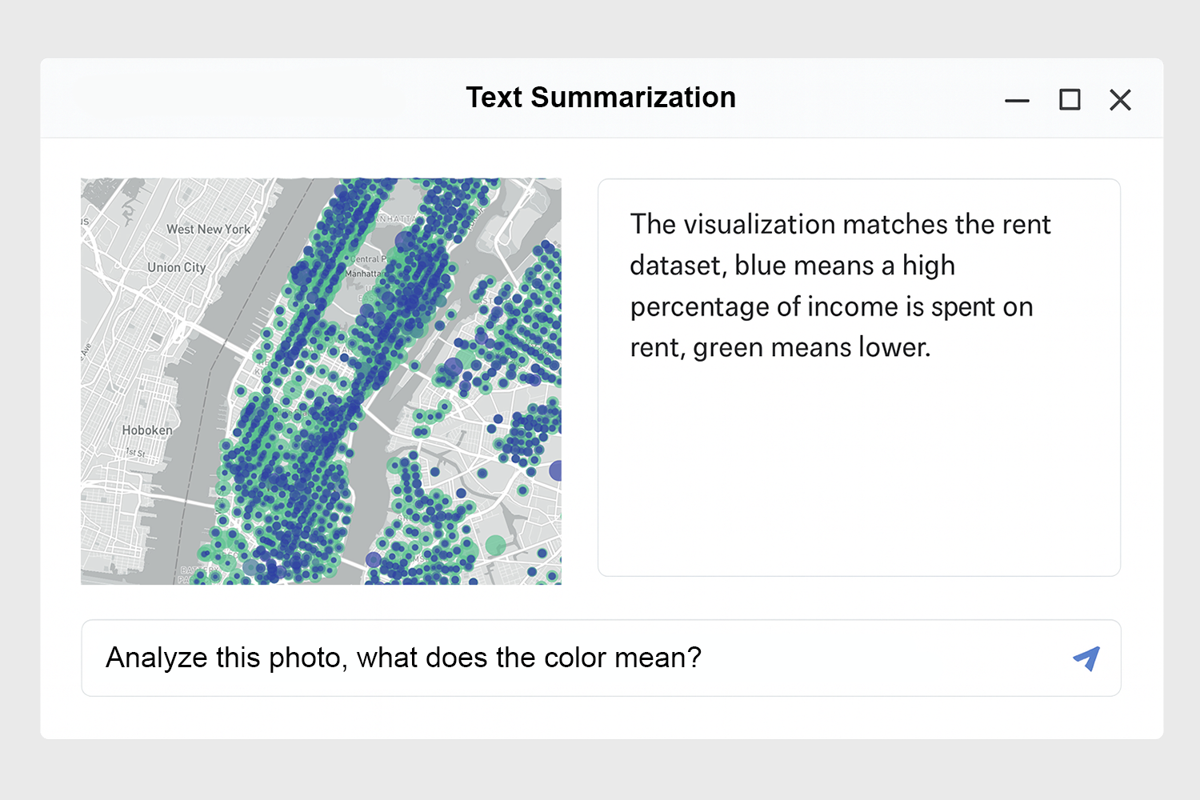Minimize the Text Summarization window
Viewport: 1200px width, 800px height.
coord(1017,101)
